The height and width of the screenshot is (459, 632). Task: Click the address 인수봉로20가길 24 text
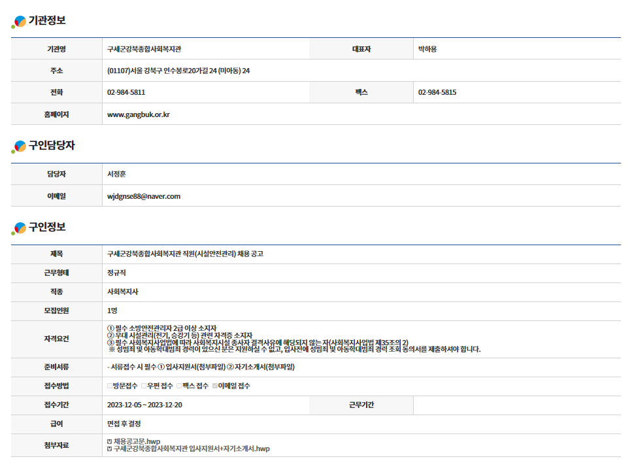(178, 71)
